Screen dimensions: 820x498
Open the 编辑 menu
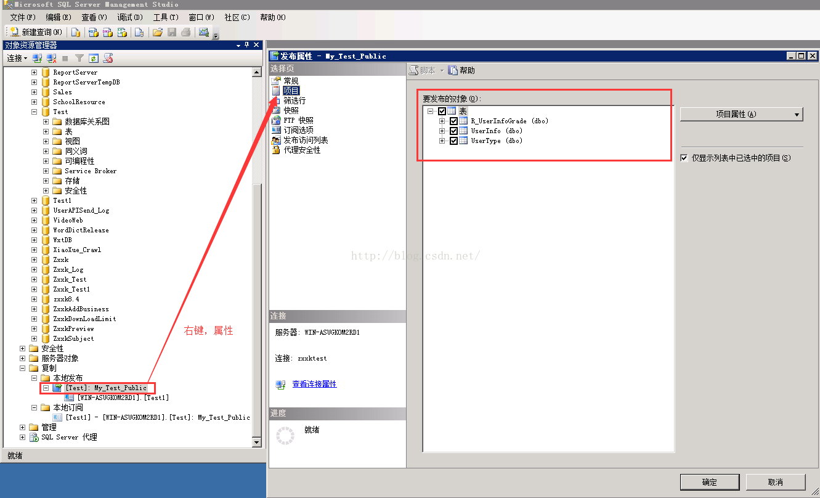[59, 17]
